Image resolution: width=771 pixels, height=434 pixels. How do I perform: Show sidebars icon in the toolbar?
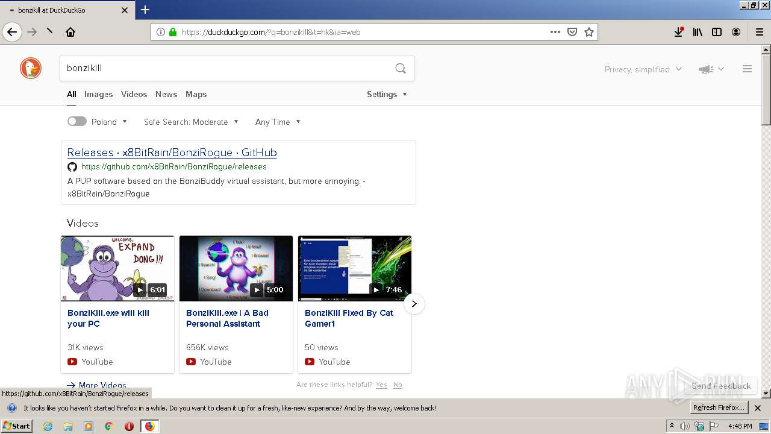[717, 32]
